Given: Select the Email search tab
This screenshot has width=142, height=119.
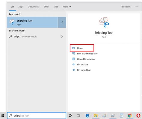Looking at the screenshot, I should [46, 7].
